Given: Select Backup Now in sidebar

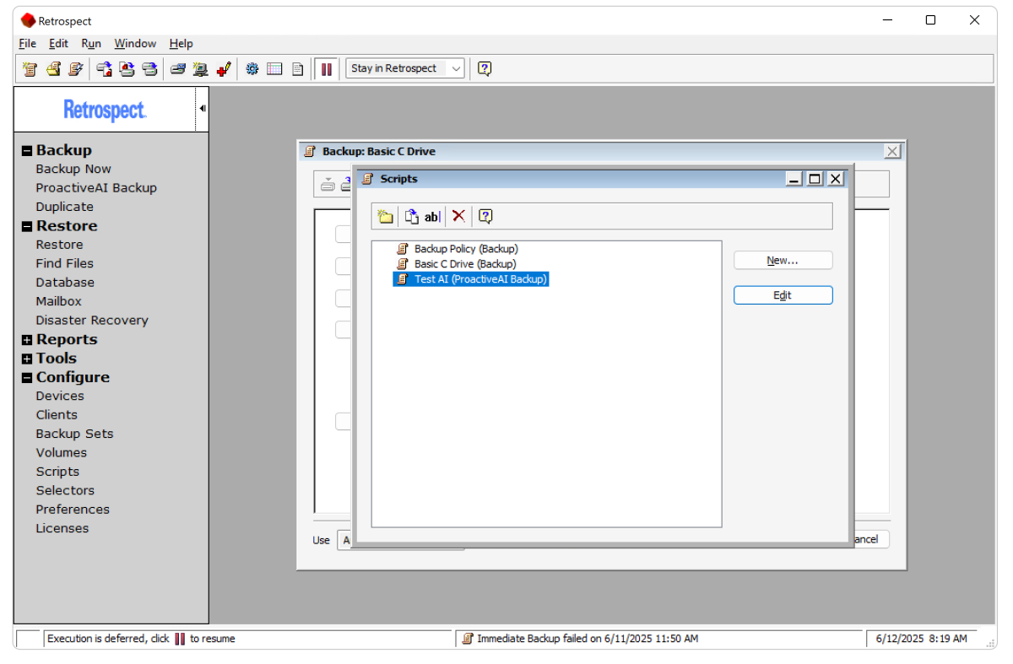Looking at the screenshot, I should (x=73, y=170).
